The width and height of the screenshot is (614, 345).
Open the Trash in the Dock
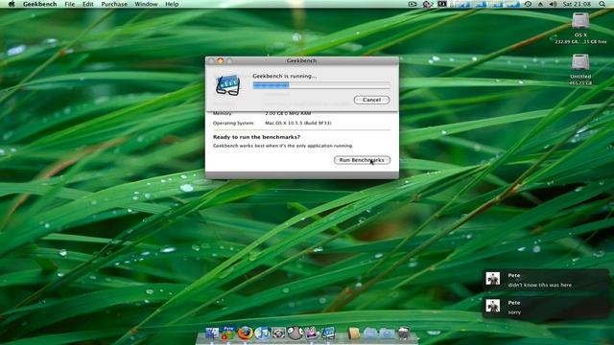[x=404, y=333]
